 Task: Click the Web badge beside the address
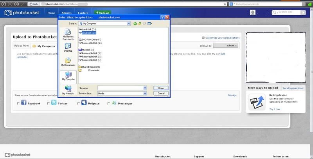click(33, 4)
